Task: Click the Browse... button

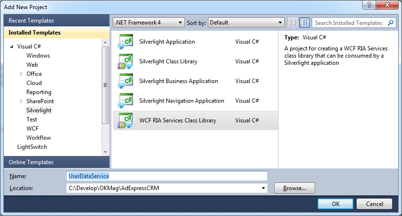Action: pos(294,188)
